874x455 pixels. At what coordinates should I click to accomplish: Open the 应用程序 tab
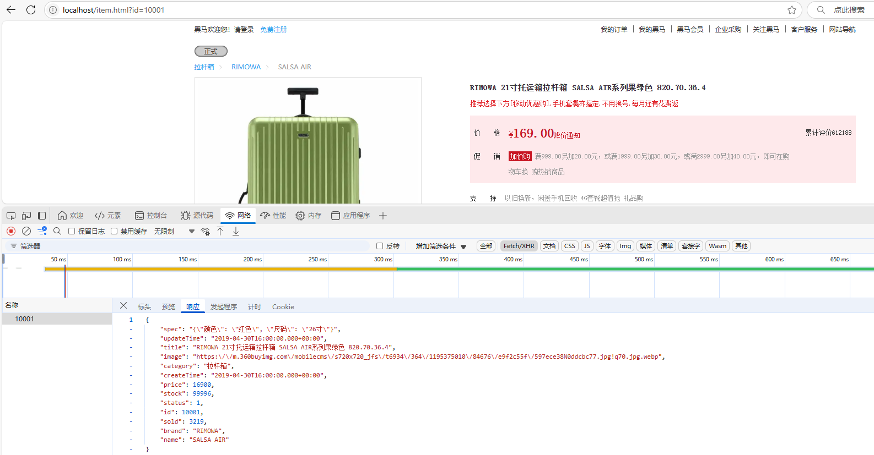[x=350, y=216]
